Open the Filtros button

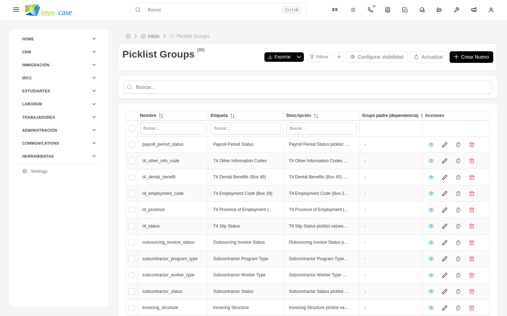click(x=319, y=57)
